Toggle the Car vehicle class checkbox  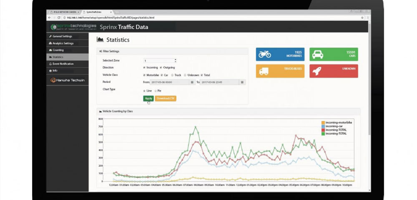coord(162,75)
